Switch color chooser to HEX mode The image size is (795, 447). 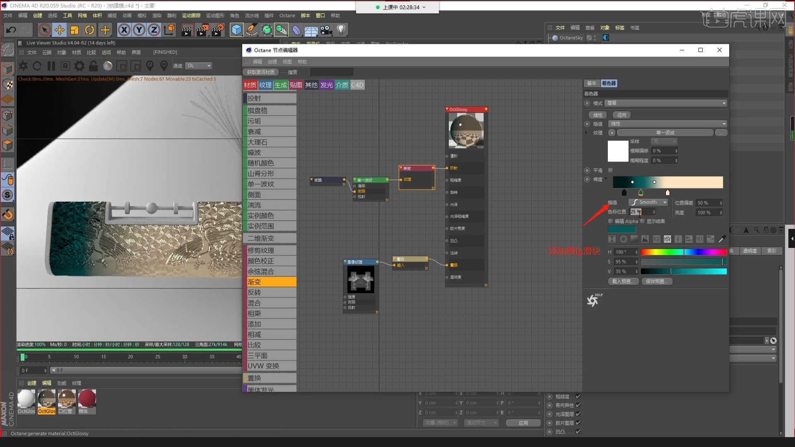pyautogui.click(x=699, y=239)
